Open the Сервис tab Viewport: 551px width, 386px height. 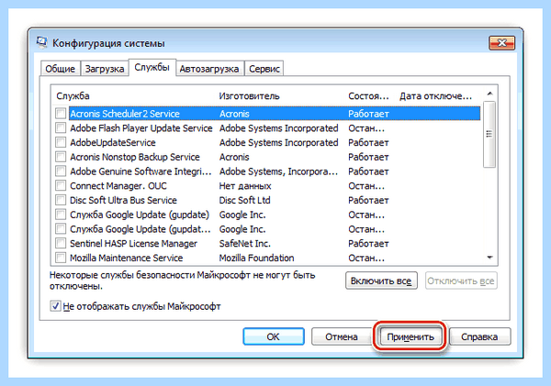[264, 69]
